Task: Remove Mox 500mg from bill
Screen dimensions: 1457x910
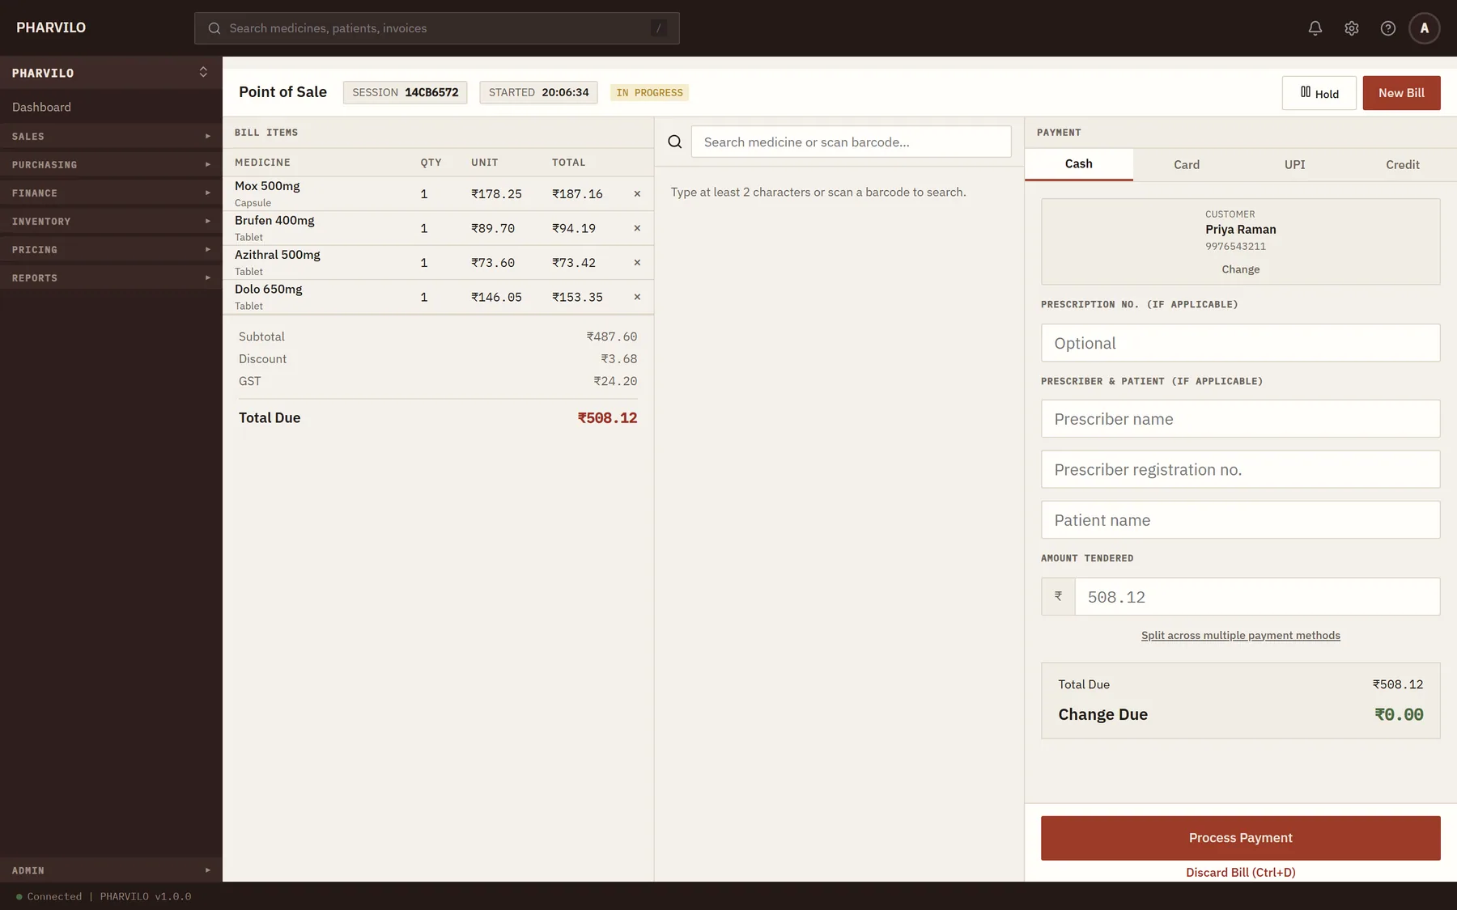Action: 637,194
